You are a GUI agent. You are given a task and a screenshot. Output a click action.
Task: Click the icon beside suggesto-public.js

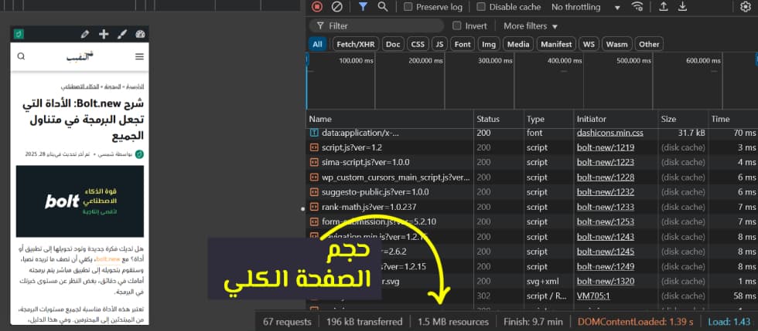click(314, 193)
